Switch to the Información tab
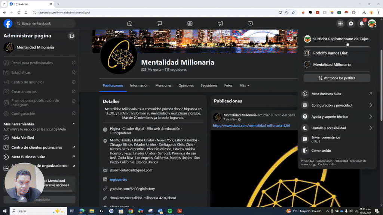Image resolution: width=383 pixels, height=215 pixels. pyautogui.click(x=139, y=85)
